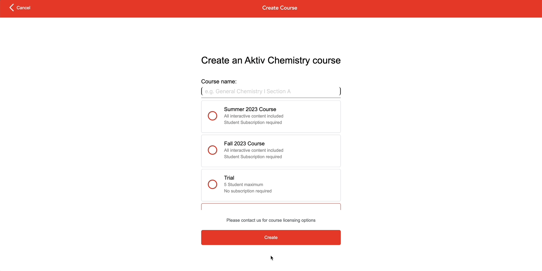Select the Fall 2023 Course radio button
The width and height of the screenshot is (542, 271).
pyautogui.click(x=212, y=150)
